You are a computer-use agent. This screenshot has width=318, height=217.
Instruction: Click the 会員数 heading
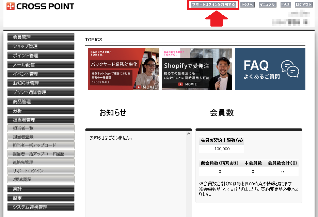click(222, 112)
